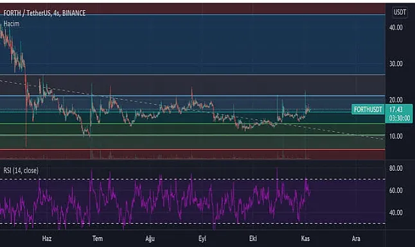Select the red horizontal support line
The width and height of the screenshot is (415, 247).
(x=193, y=149)
